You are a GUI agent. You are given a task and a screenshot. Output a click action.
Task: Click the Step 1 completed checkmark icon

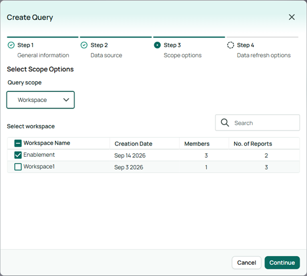click(11, 45)
